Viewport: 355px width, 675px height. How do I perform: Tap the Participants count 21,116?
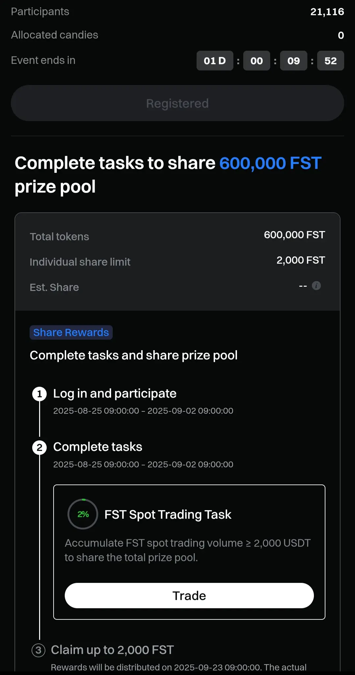(327, 12)
